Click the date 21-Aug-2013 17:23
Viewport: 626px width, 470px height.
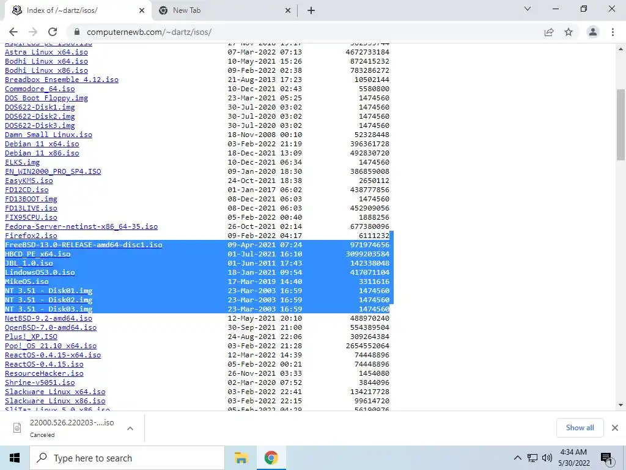[x=265, y=80]
